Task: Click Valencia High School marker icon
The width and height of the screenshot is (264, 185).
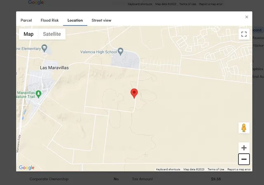Action: tap(120, 51)
